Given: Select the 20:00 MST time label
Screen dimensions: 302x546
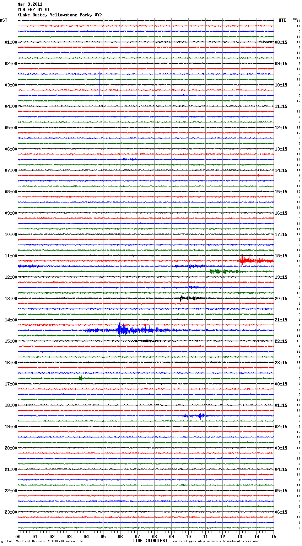Looking at the screenshot, I should tap(11, 448).
